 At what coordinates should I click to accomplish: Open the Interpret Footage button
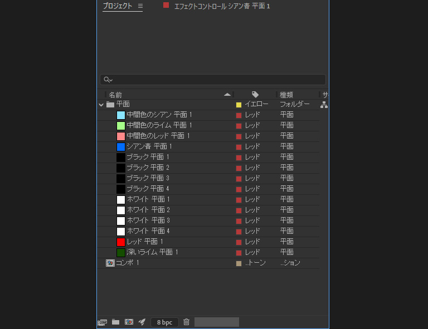pos(103,322)
